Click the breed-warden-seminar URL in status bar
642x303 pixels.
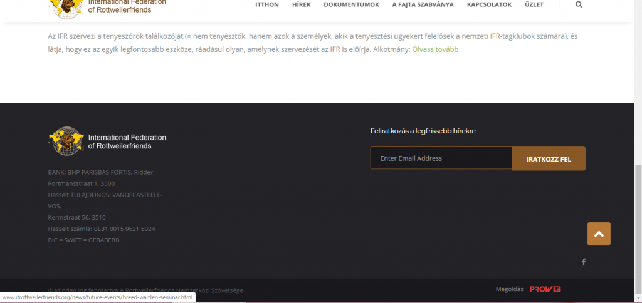coord(97,297)
